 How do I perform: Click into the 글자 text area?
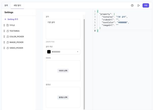(x=63, y=29)
